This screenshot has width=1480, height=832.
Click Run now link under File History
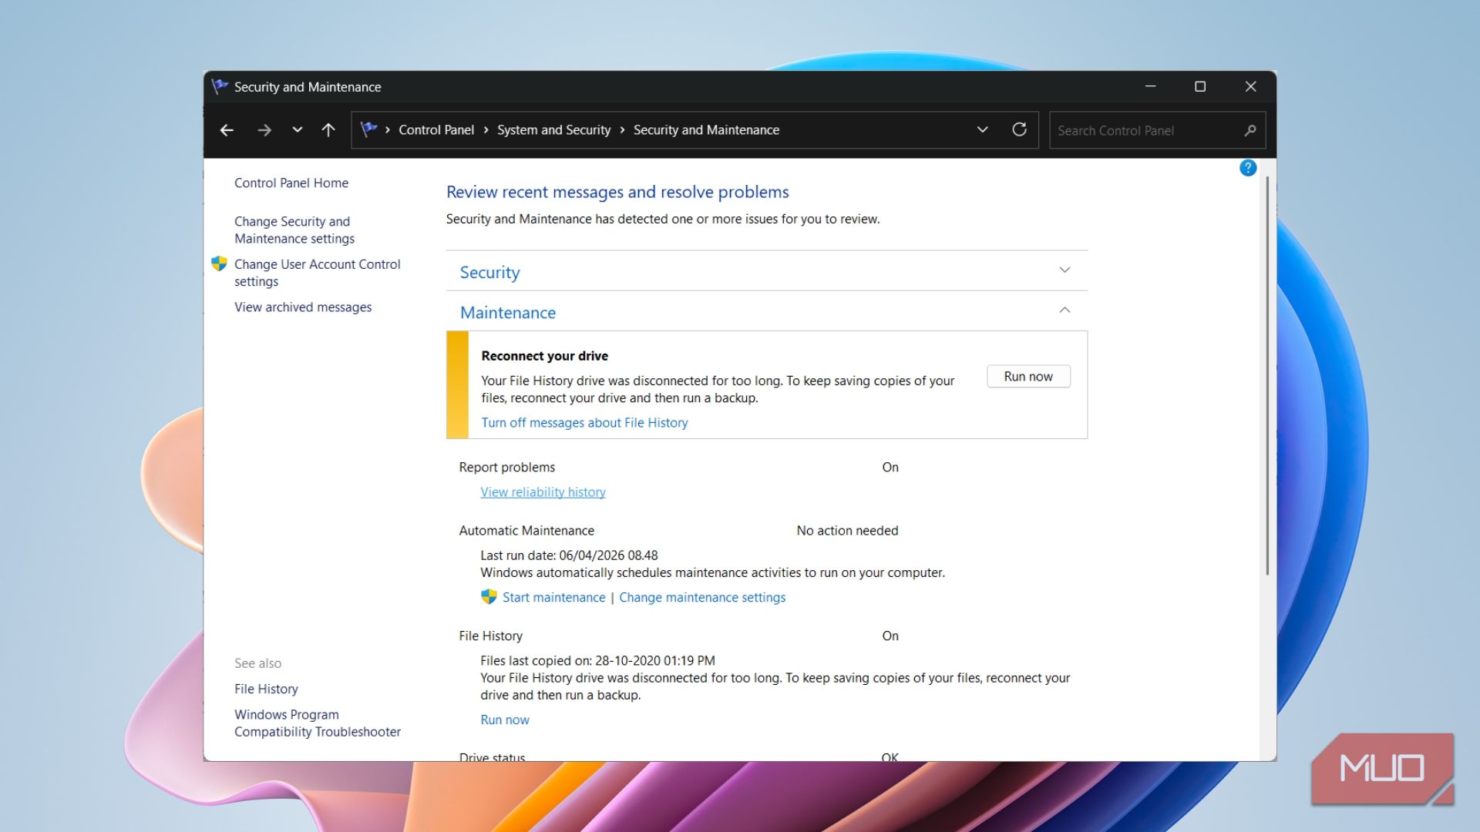click(505, 720)
